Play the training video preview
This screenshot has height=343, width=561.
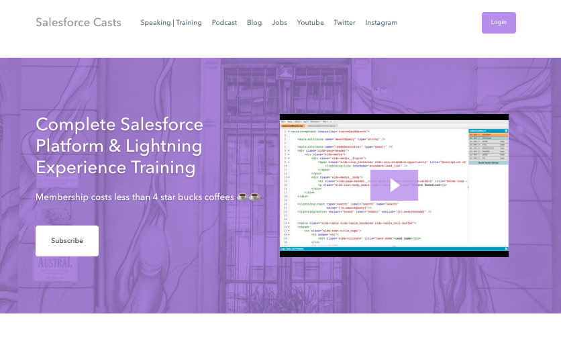click(x=394, y=185)
